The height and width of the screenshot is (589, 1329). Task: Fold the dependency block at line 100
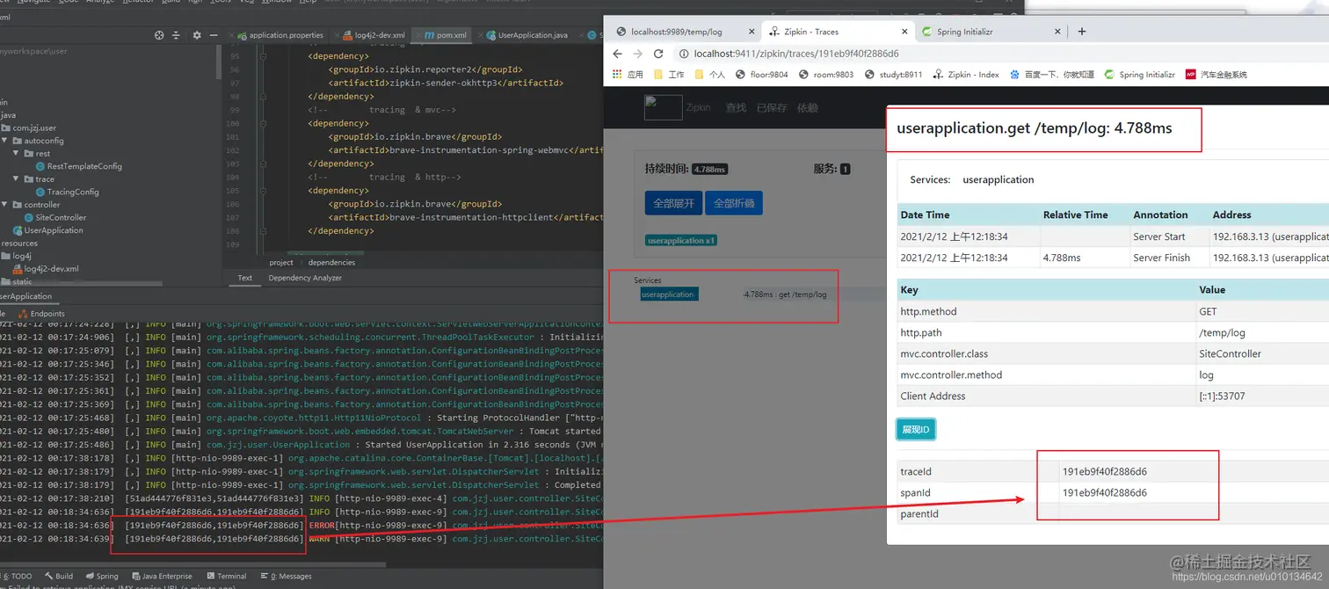[x=261, y=123]
